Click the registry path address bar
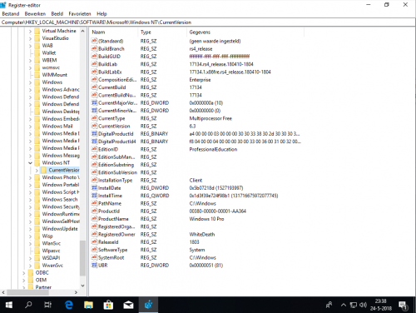 207,22
